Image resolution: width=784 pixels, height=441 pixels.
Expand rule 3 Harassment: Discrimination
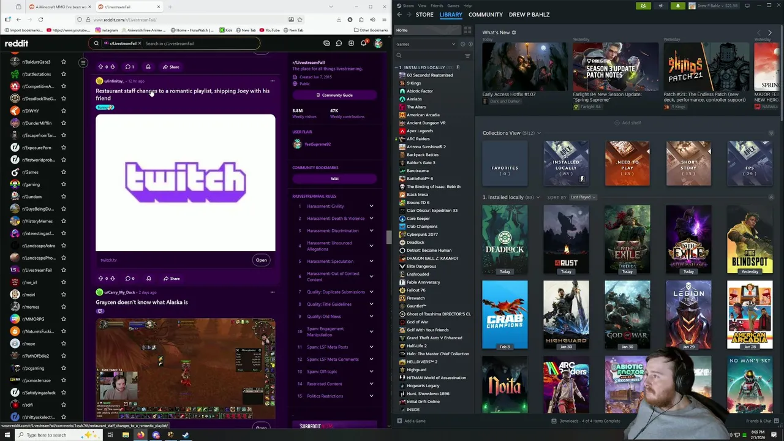[x=371, y=231]
